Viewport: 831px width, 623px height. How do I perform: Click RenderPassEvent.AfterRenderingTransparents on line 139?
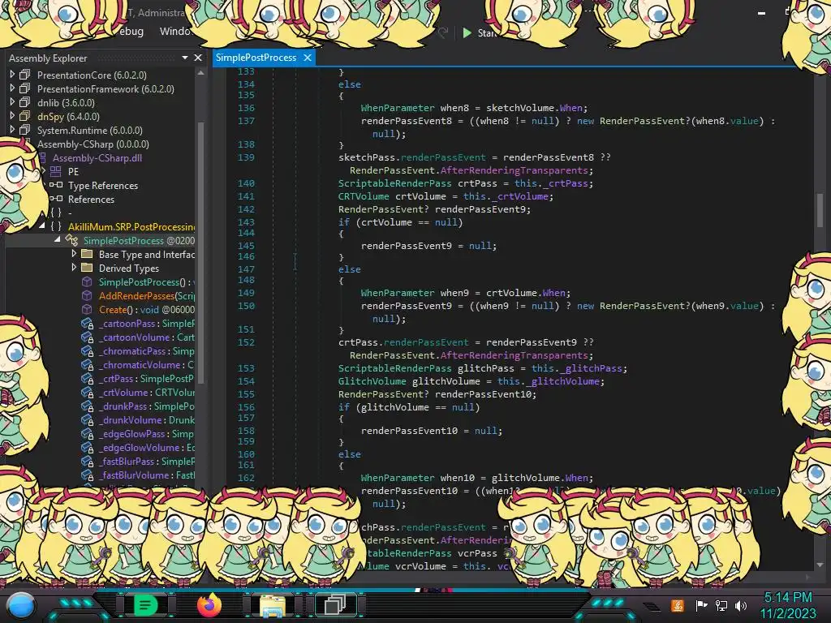tap(469, 170)
